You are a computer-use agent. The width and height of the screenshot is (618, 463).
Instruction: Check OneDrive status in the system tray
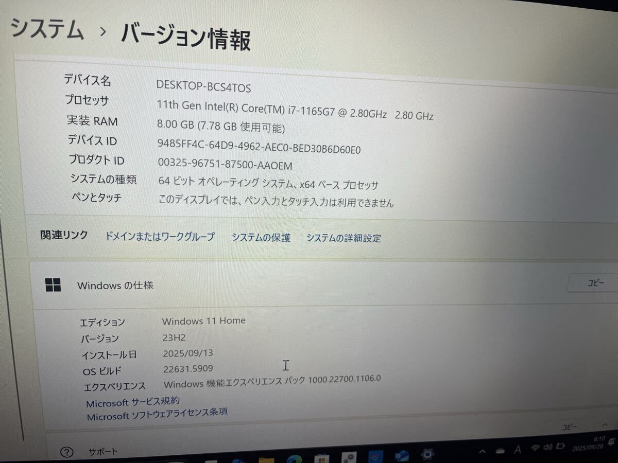499,449
